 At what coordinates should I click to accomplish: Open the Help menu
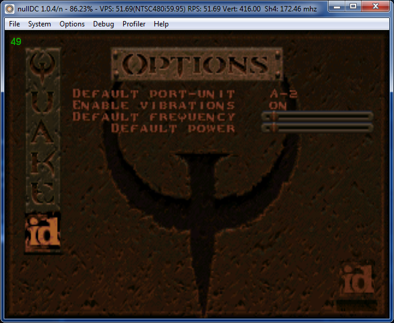pyautogui.click(x=161, y=24)
